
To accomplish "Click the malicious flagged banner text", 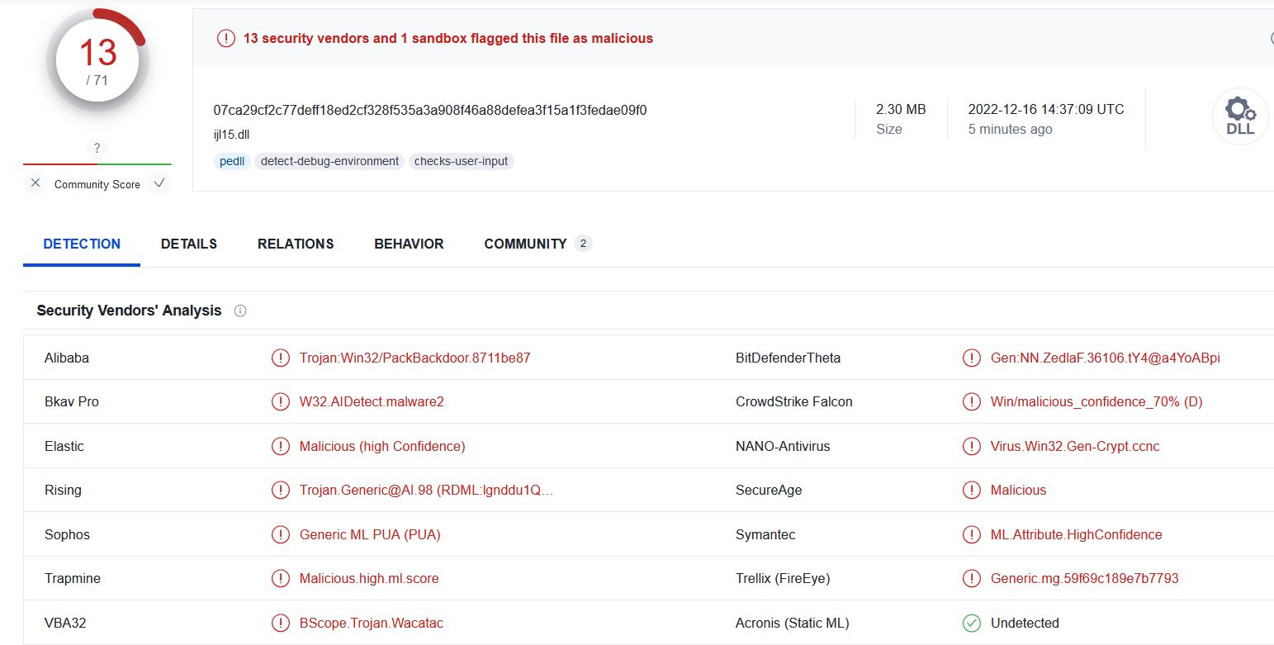I will (448, 38).
